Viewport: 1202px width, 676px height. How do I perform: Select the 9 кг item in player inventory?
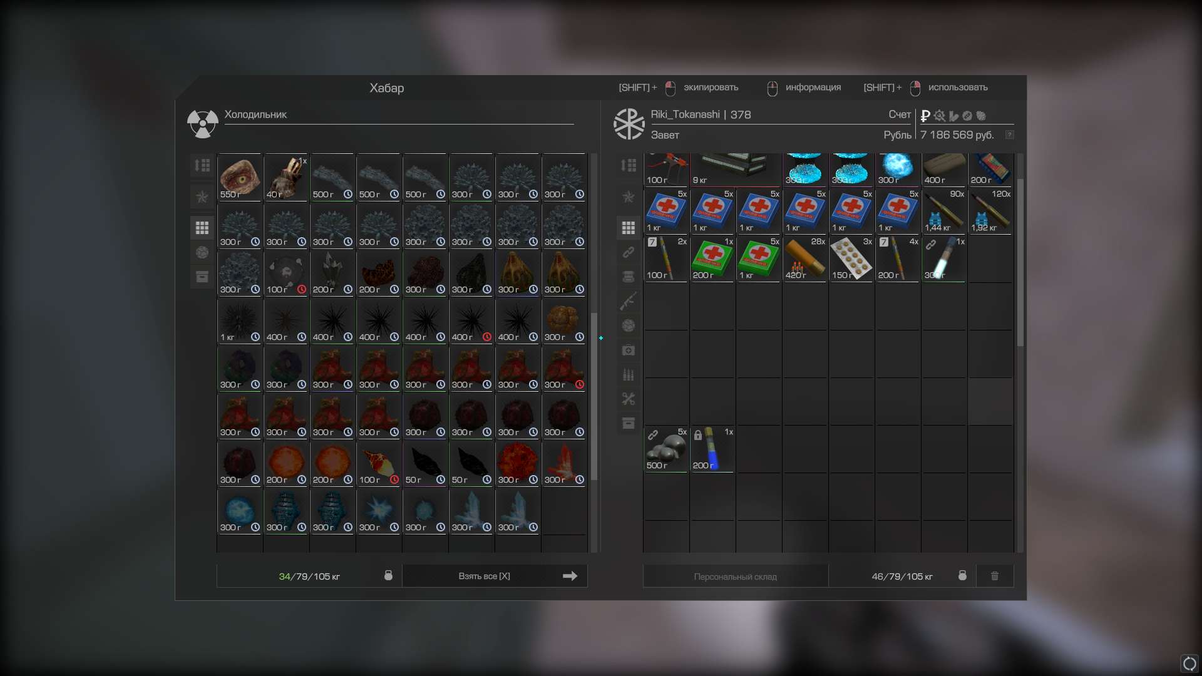736,170
